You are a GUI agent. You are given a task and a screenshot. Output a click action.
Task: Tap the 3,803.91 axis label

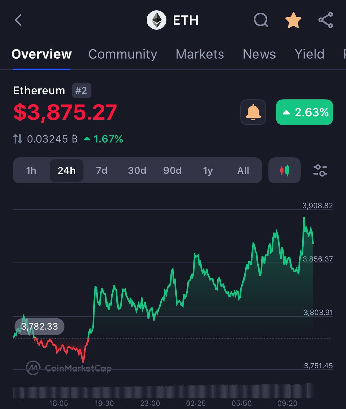[318, 312]
